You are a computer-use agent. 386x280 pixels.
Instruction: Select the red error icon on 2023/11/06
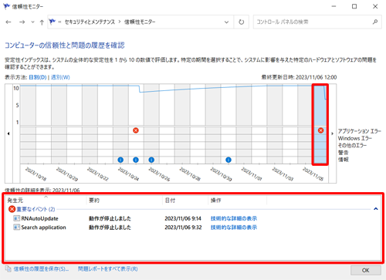(x=320, y=130)
